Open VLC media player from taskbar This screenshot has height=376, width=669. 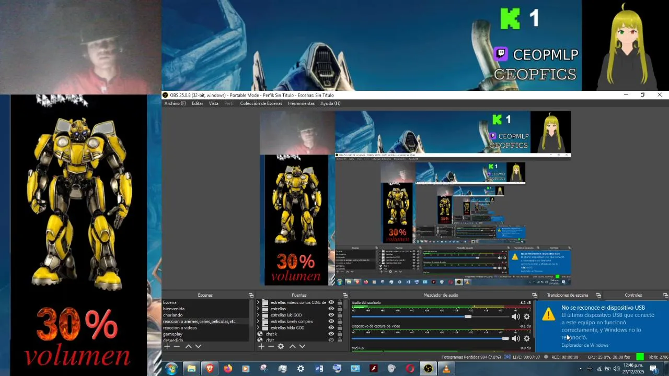point(446,369)
